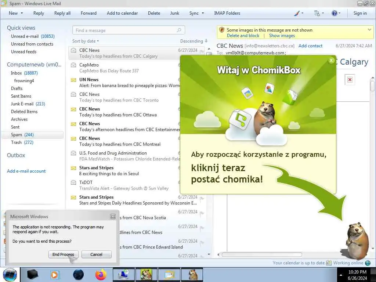The image size is (376, 282).
Task: Click the reading pane horizontal scrollbar thumb
Action: pyautogui.click(x=262, y=254)
